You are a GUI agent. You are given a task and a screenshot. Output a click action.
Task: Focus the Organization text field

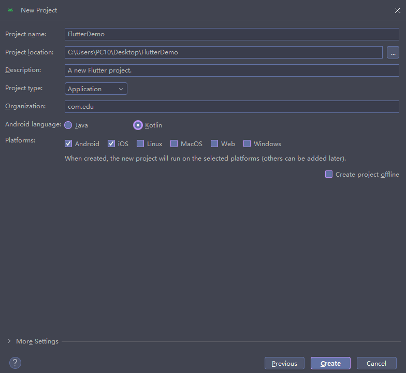(231, 107)
